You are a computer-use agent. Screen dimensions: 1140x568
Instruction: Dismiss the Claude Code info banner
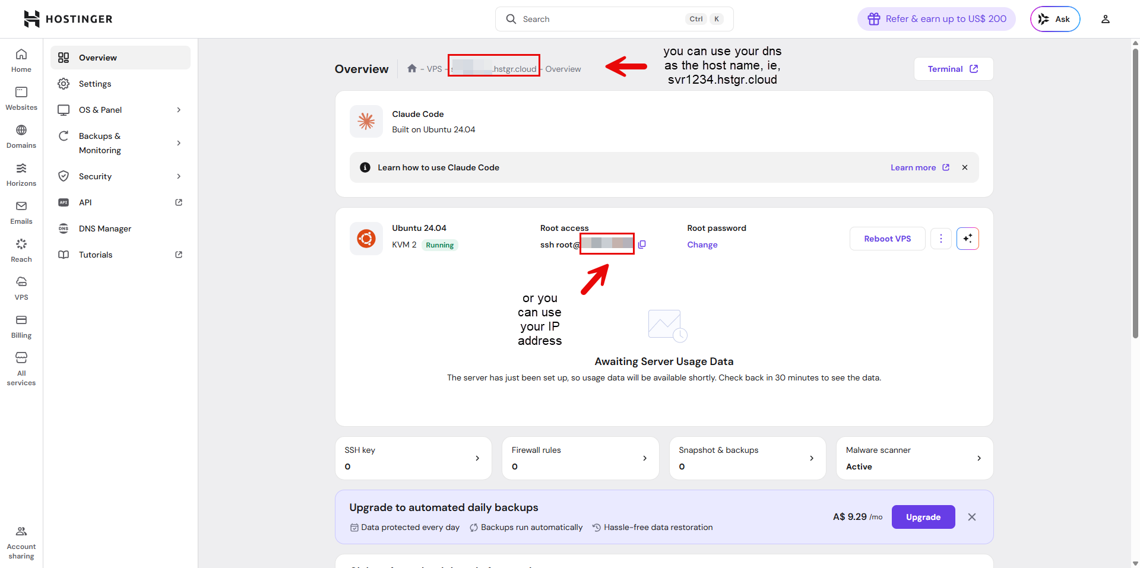point(965,167)
